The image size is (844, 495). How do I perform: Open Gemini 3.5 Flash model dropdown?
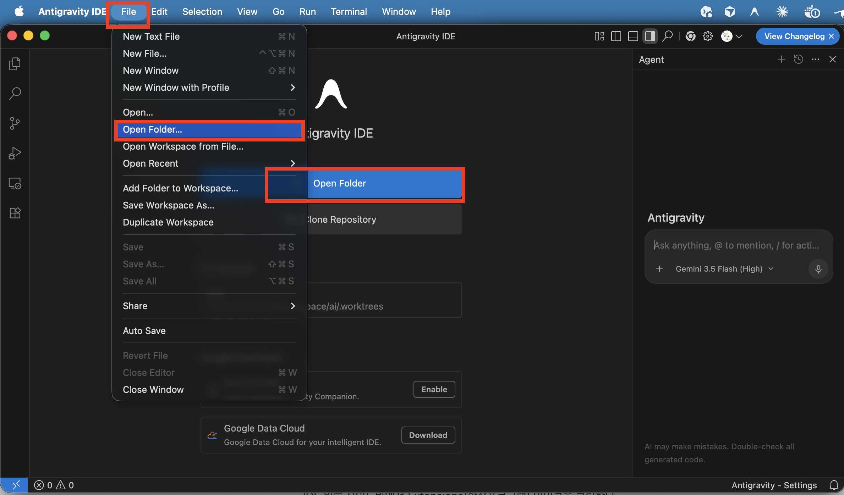click(724, 269)
